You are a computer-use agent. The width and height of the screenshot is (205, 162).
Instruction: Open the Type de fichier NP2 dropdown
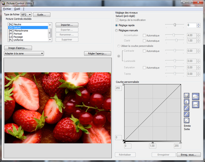(26, 14)
